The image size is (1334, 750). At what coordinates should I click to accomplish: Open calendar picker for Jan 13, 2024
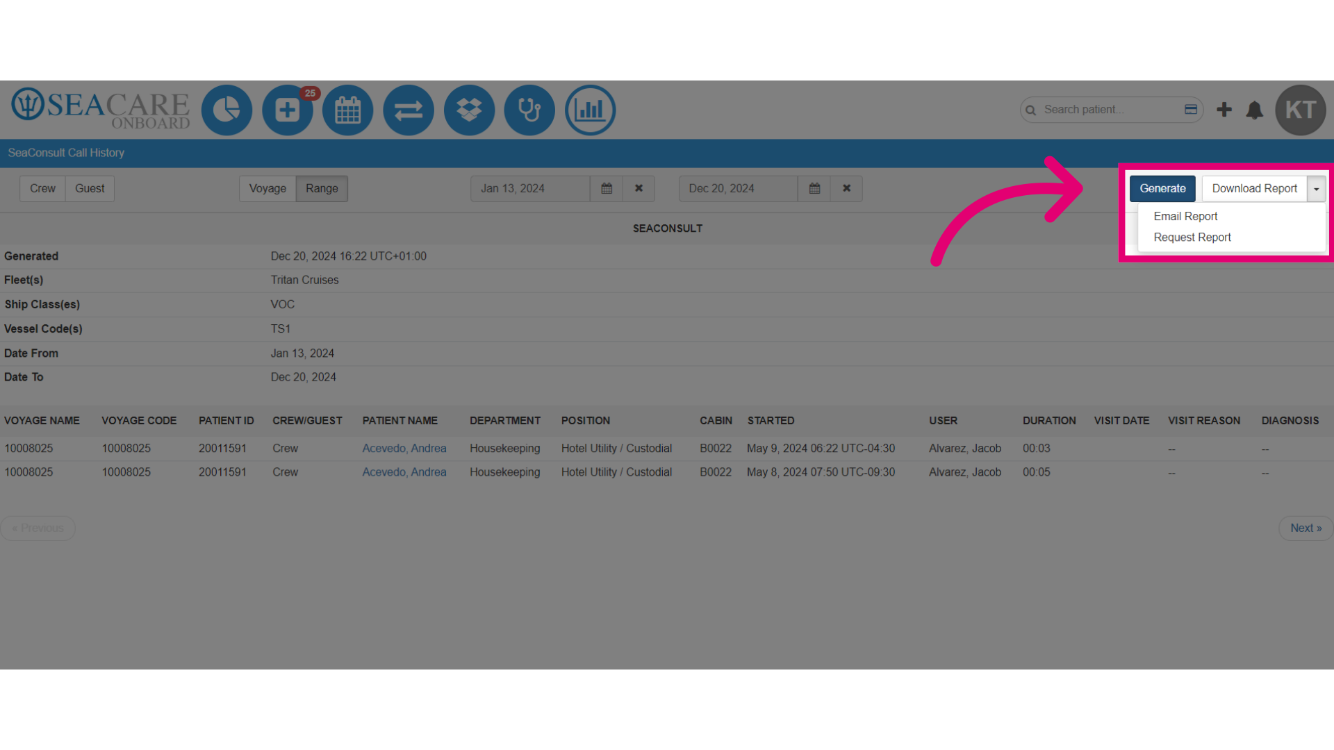[x=607, y=188]
